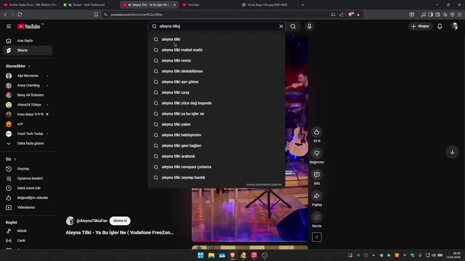Open Windows Start menu
The height and width of the screenshot is (261, 465).
201,255
